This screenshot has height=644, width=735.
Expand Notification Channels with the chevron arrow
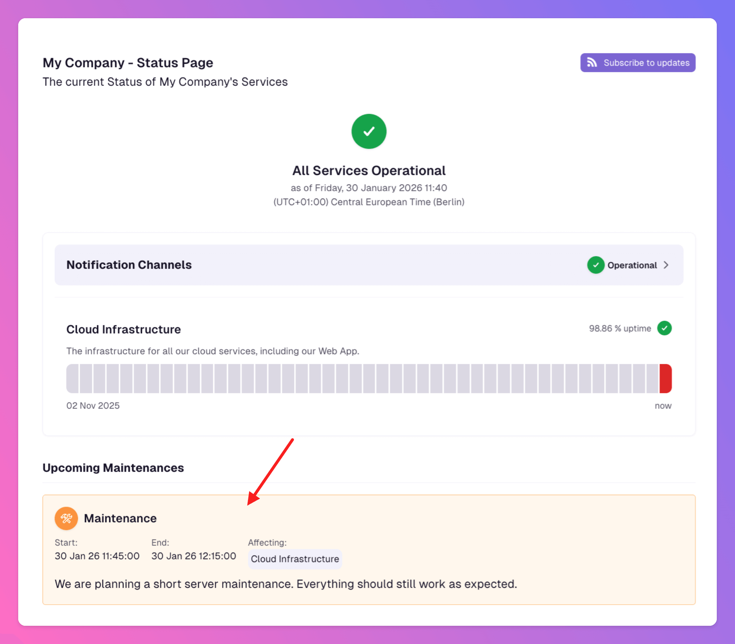point(666,265)
